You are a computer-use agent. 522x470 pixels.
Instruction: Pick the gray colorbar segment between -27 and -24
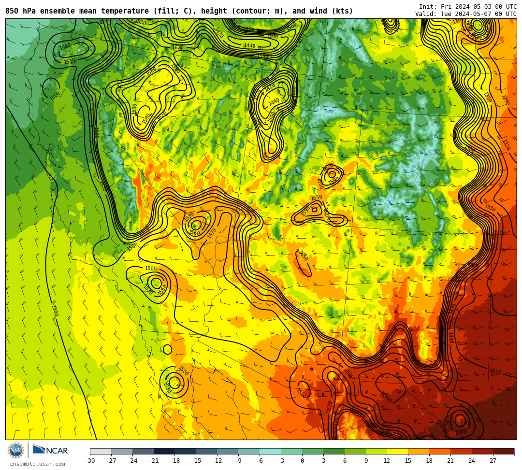coord(122,451)
